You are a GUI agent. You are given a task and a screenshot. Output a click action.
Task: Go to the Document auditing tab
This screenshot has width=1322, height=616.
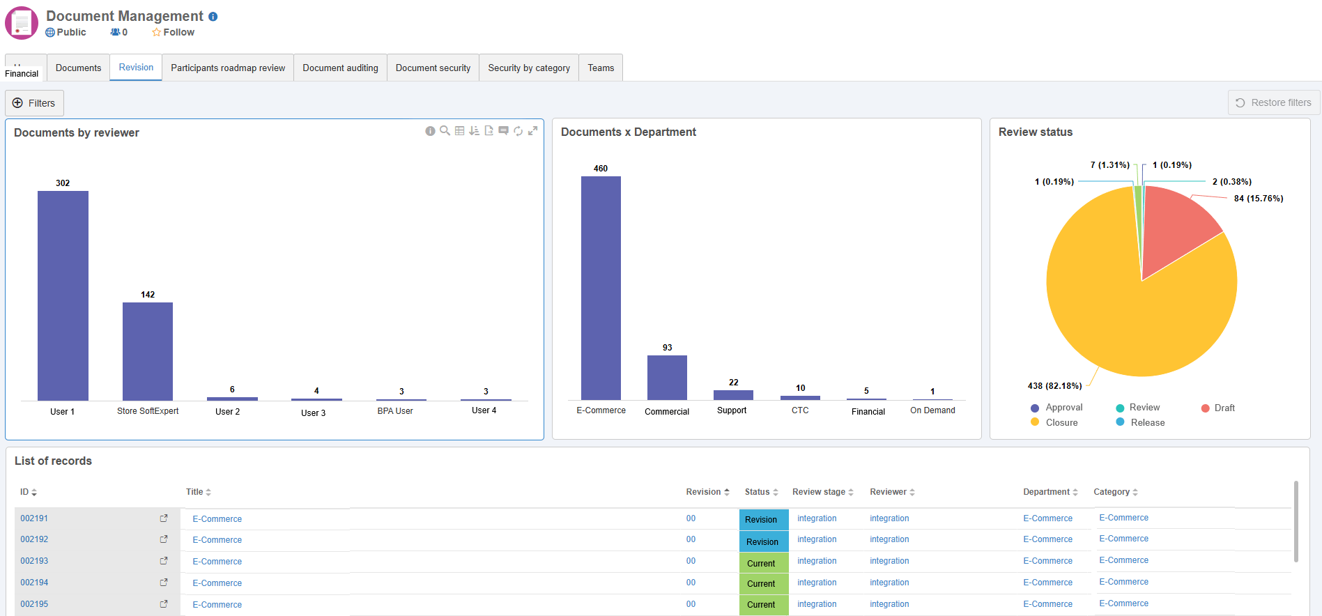340,68
